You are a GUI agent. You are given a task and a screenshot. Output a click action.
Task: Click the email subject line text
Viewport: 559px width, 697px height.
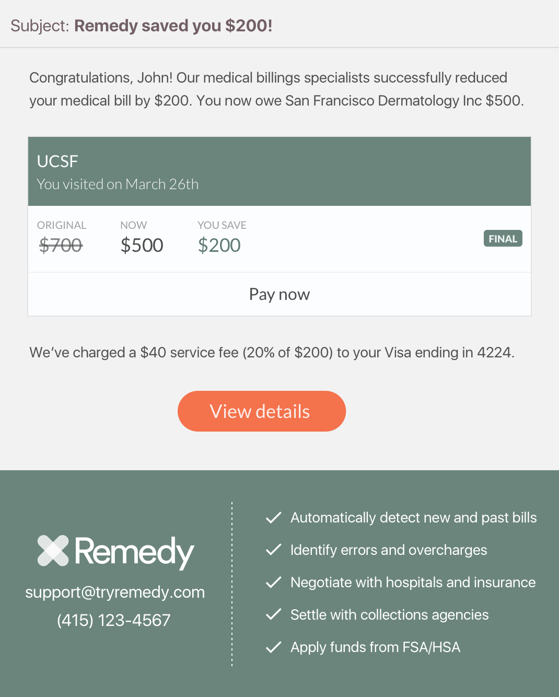(x=142, y=26)
